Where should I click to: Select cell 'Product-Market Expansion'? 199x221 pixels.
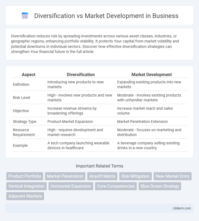point(81,122)
